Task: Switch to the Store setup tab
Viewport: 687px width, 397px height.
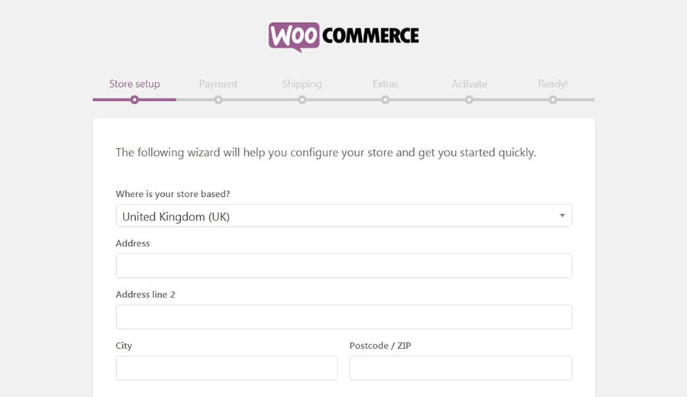Action: (x=134, y=84)
